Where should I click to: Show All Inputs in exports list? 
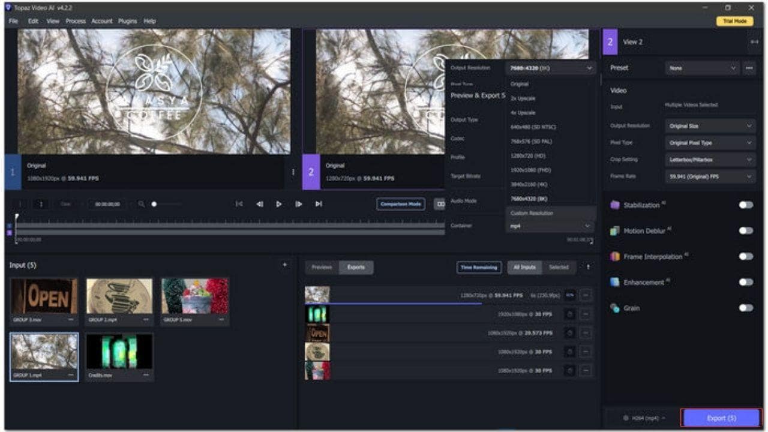click(524, 268)
